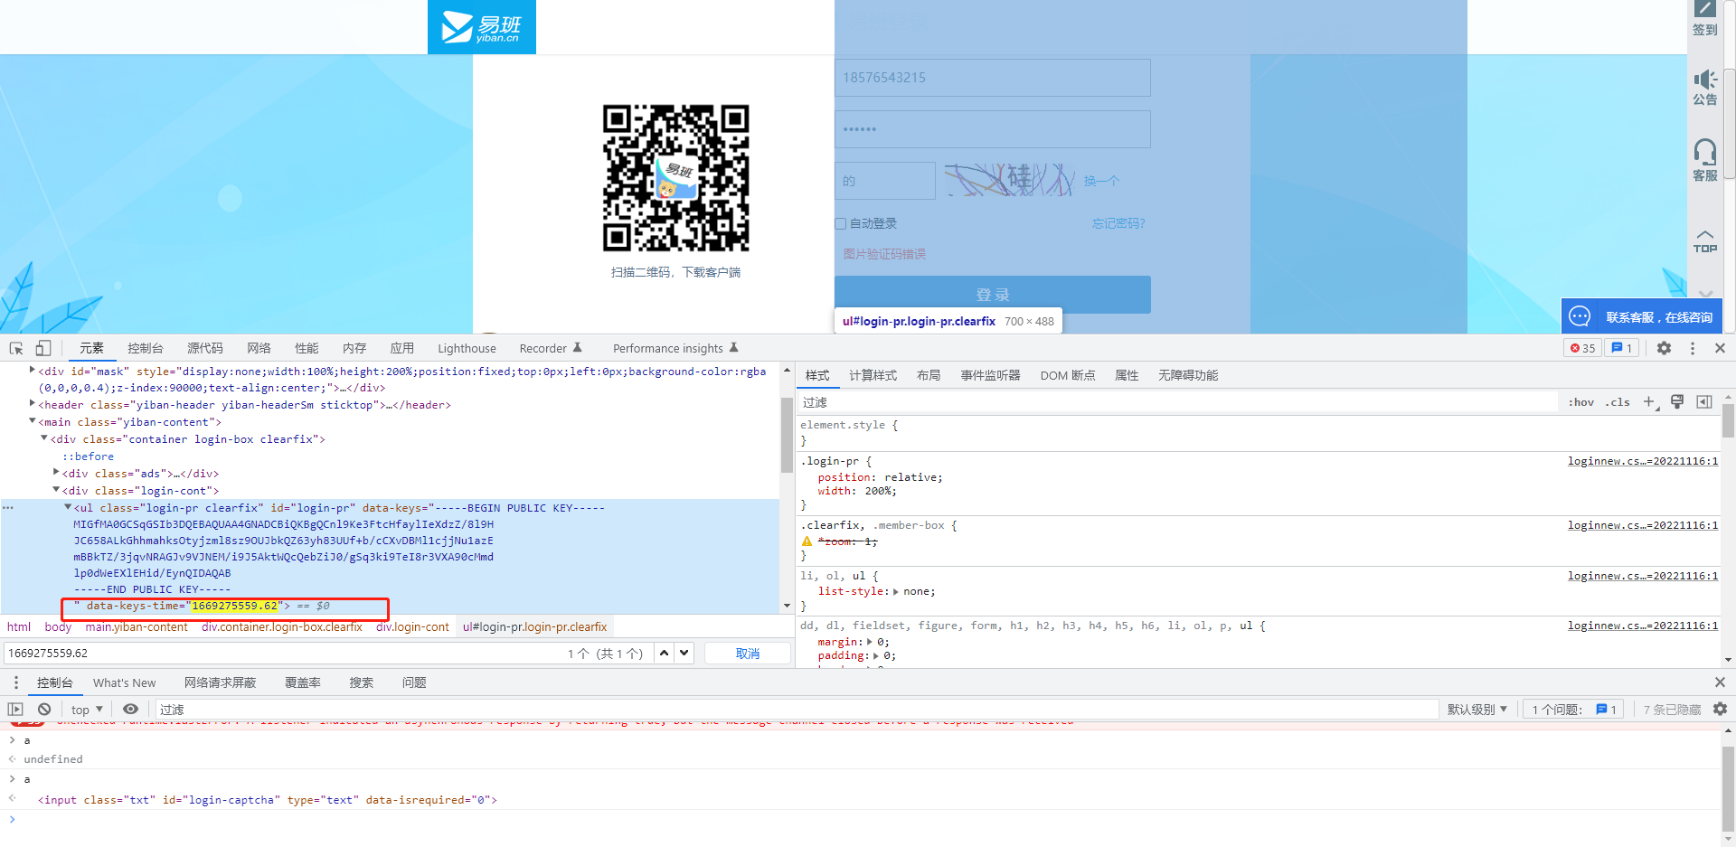Toggle element state with :hov button

1581,402
